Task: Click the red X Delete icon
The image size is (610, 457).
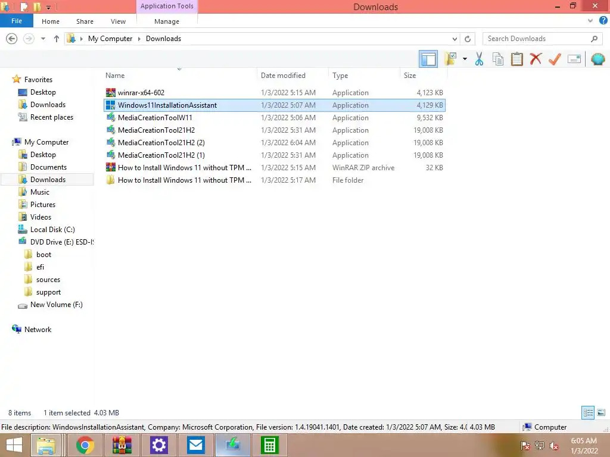Action: (536, 59)
